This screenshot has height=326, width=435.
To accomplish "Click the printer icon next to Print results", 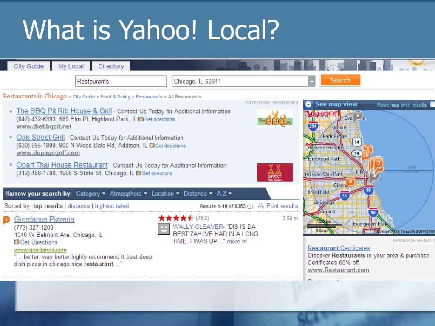I will point(261,206).
